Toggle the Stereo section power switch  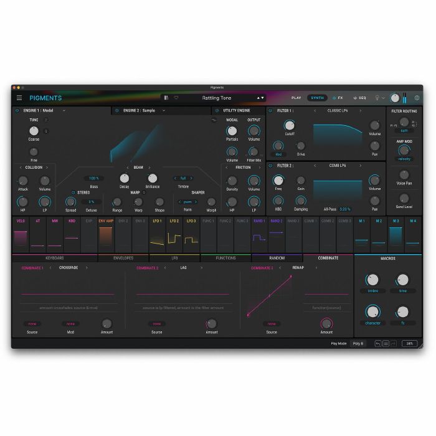tap(73, 192)
